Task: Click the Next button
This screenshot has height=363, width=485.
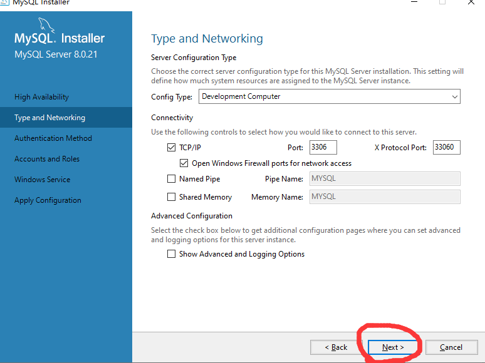Action: [393, 347]
